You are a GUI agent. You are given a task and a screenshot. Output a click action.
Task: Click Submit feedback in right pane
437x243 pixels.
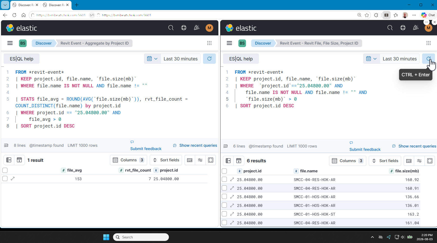tap(365, 149)
